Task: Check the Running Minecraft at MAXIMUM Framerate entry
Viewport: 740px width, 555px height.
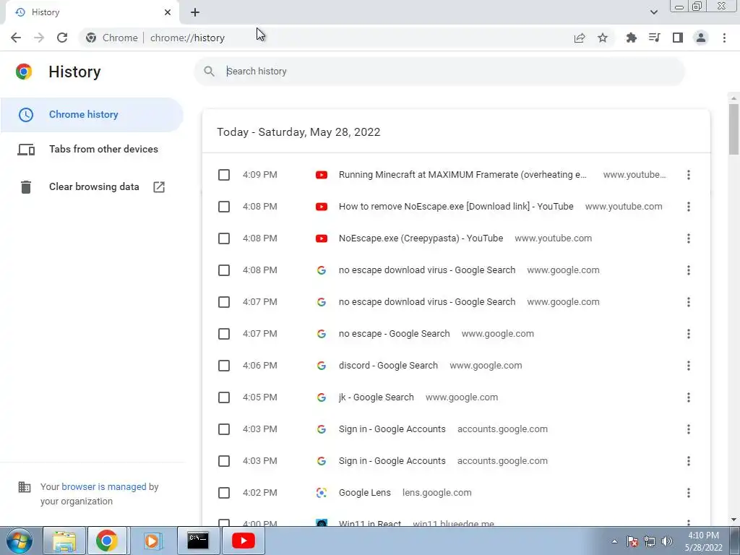Action: [x=224, y=175]
